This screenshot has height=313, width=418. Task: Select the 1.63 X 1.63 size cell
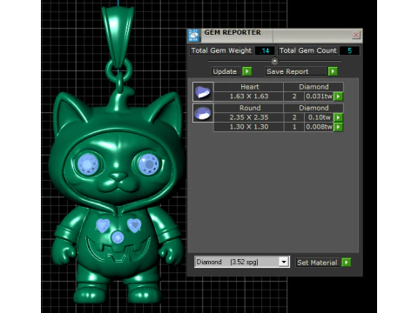click(249, 97)
